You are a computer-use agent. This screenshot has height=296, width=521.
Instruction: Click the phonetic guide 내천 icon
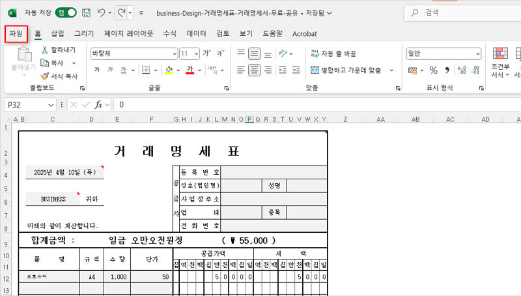point(213,70)
